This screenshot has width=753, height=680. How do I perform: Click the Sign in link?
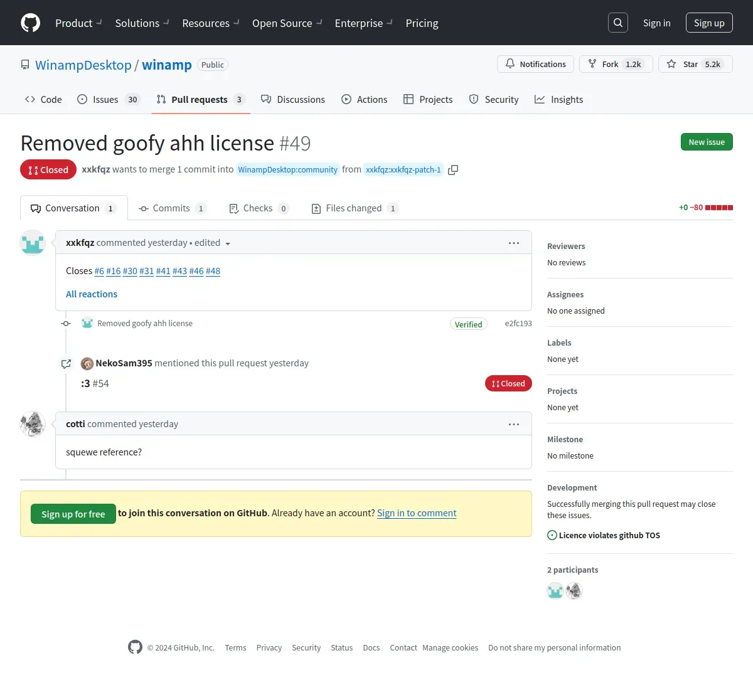click(656, 23)
